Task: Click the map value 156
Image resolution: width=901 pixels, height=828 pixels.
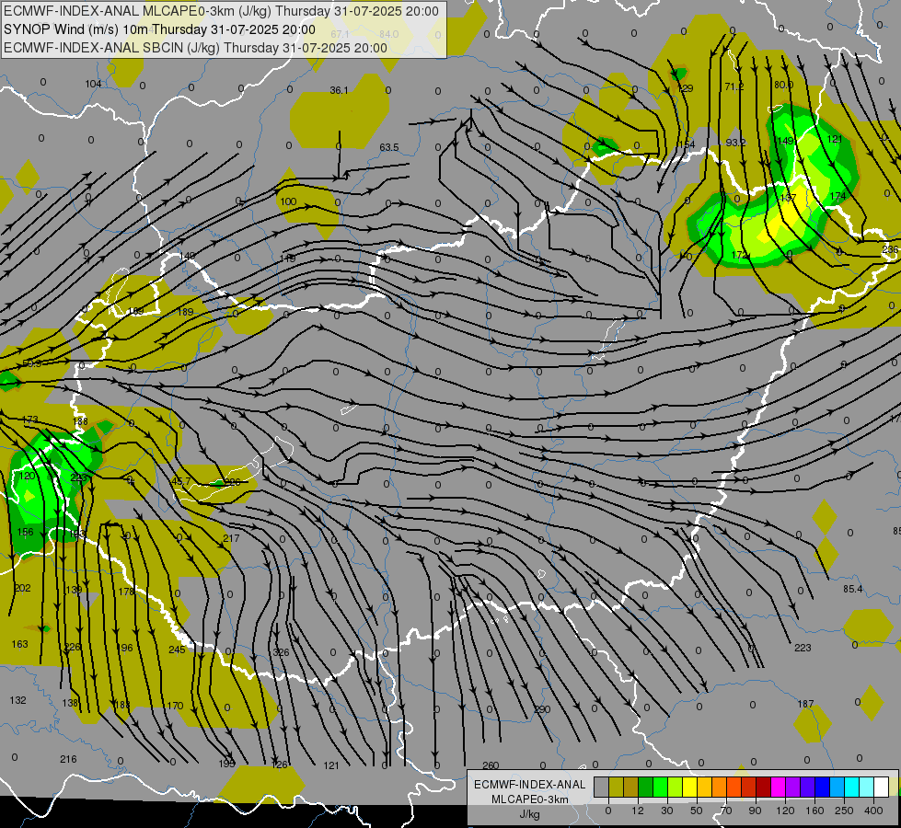Action: (x=25, y=532)
